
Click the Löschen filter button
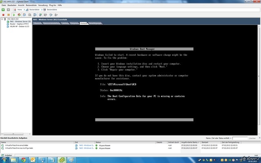pyautogui.click(x=252, y=138)
